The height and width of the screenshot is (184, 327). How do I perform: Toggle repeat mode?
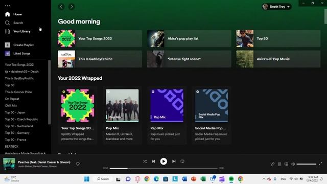click(x=182, y=162)
